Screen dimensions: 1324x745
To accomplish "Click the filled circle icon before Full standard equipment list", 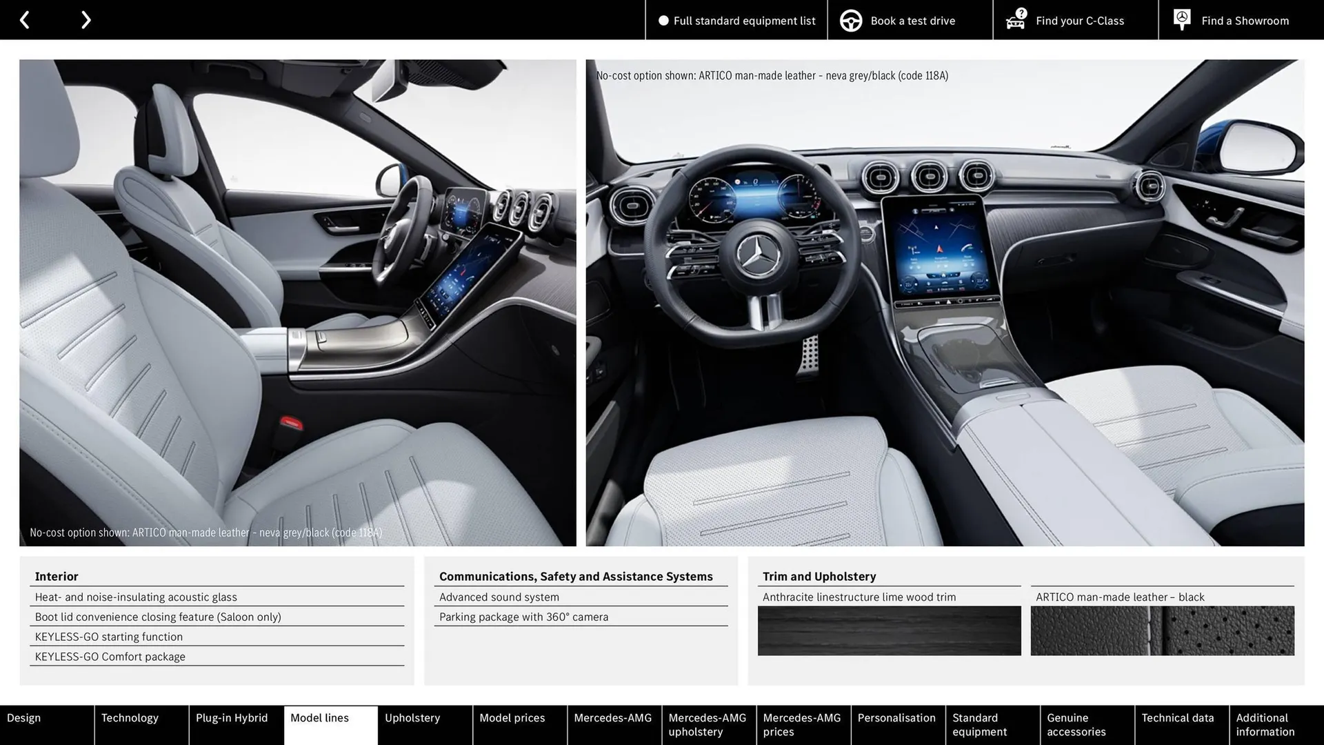I will pyautogui.click(x=663, y=20).
